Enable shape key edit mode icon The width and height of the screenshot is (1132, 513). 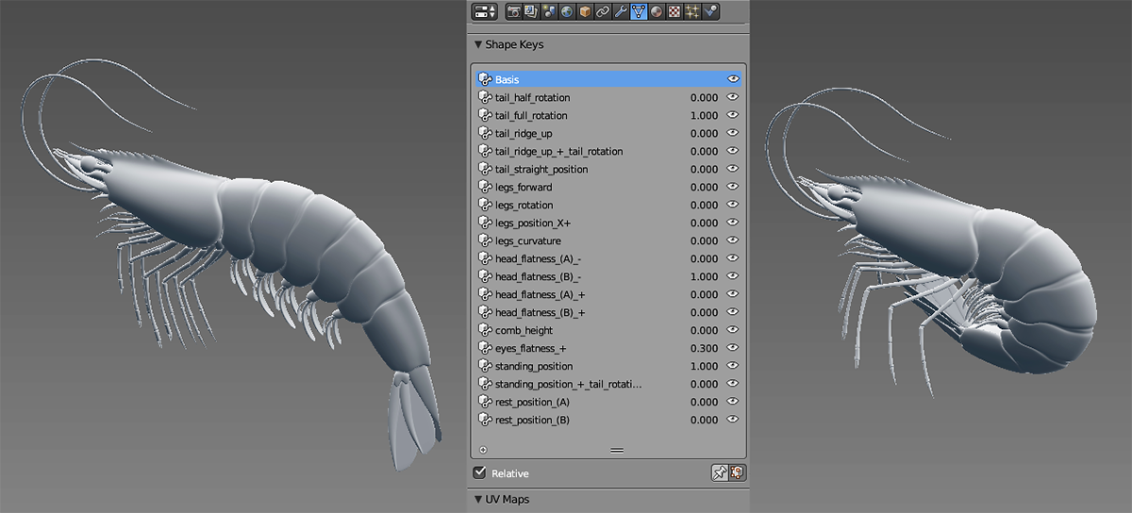coord(737,472)
